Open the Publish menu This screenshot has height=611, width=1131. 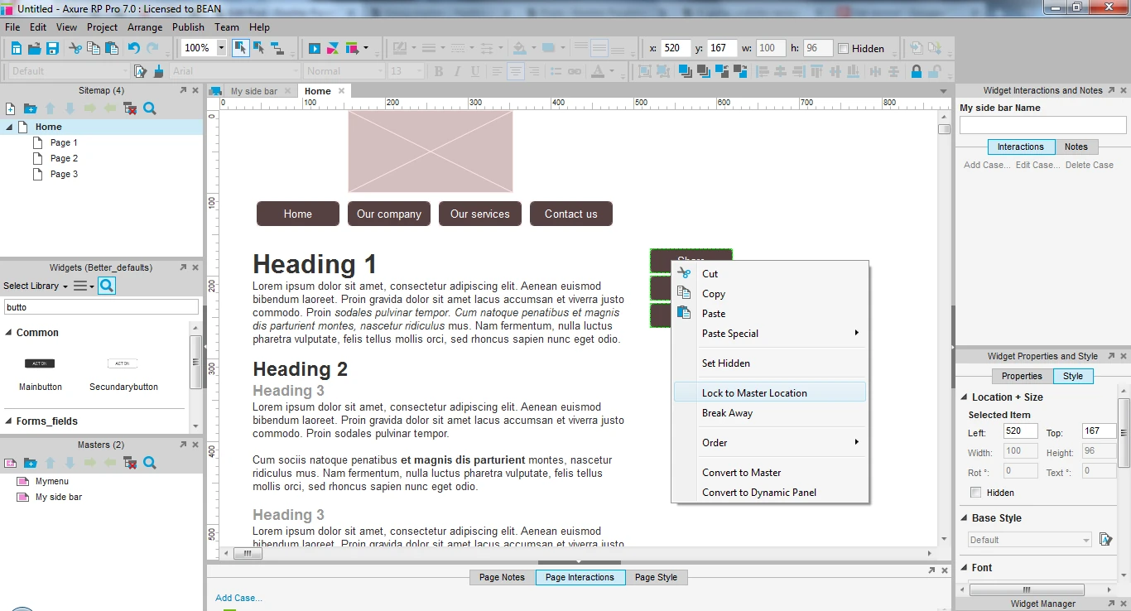(x=189, y=27)
